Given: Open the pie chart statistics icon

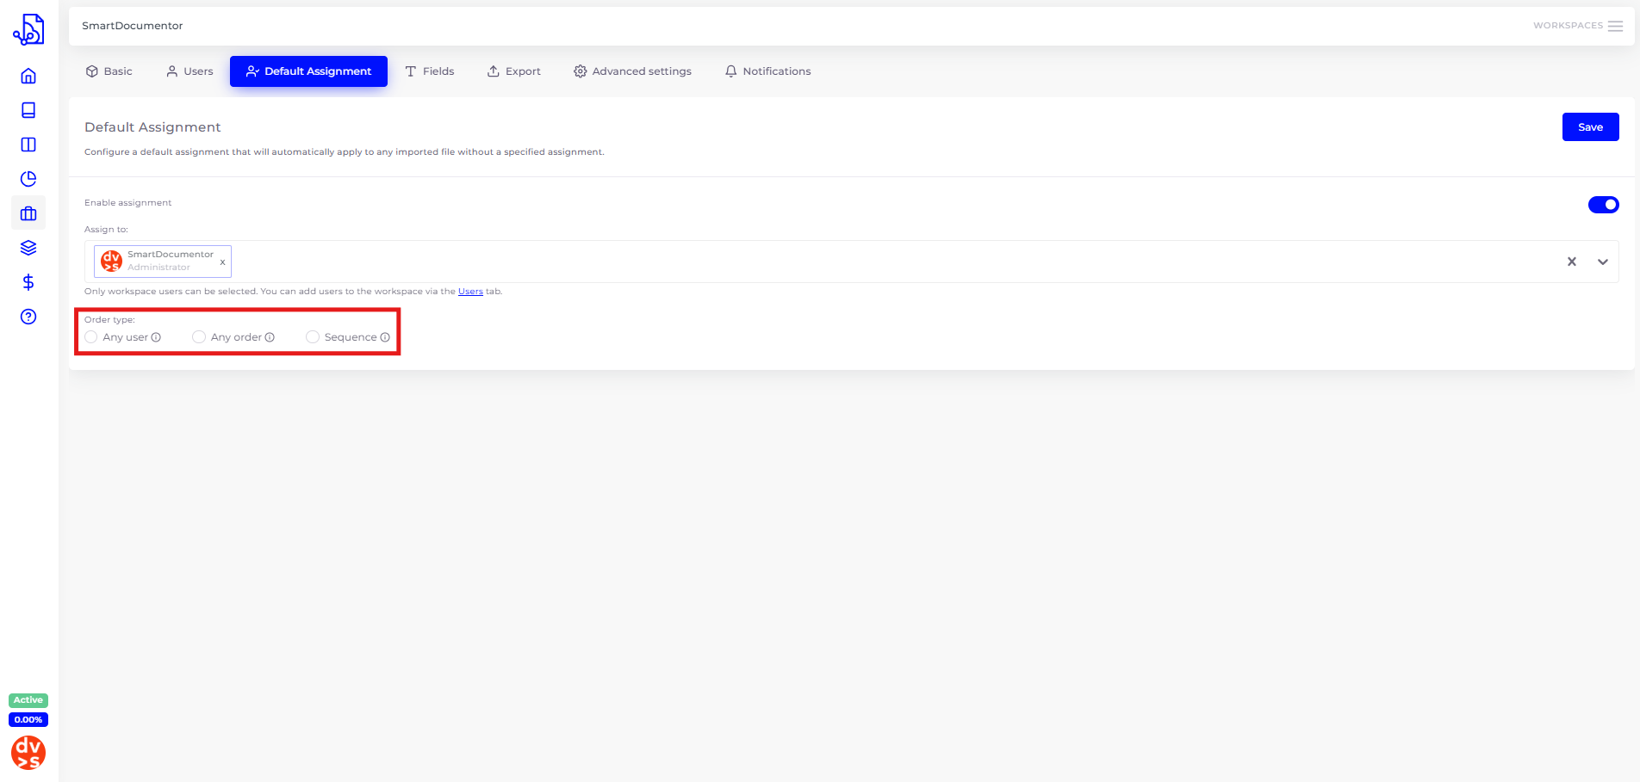Looking at the screenshot, I should point(28,179).
